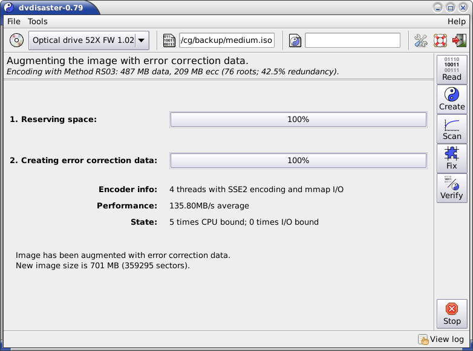Click the image file selection icon
This screenshot has height=351, width=473.
[x=169, y=40]
